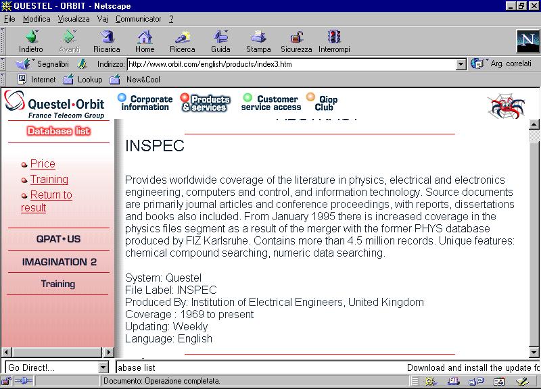Open Mailbox icon in component bar
541x389 pixels.
453,382
